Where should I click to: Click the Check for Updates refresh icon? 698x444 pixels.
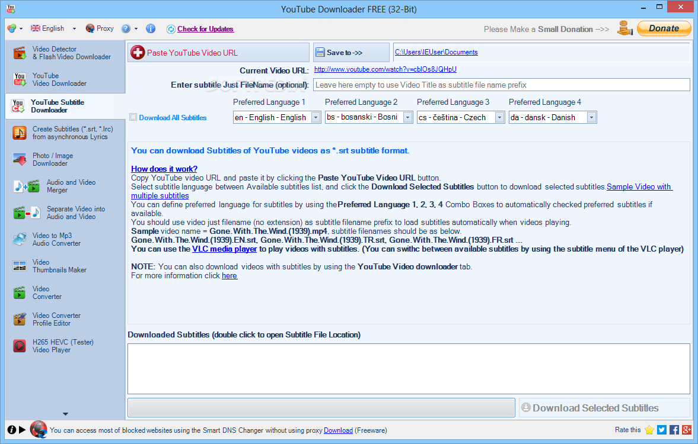(171, 30)
